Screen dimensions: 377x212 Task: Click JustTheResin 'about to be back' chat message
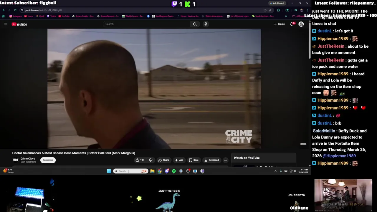click(x=340, y=49)
